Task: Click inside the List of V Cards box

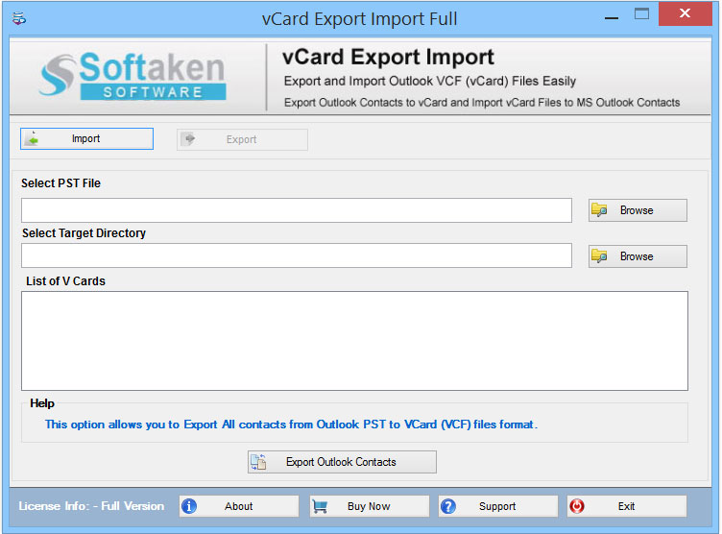Action: click(x=354, y=341)
